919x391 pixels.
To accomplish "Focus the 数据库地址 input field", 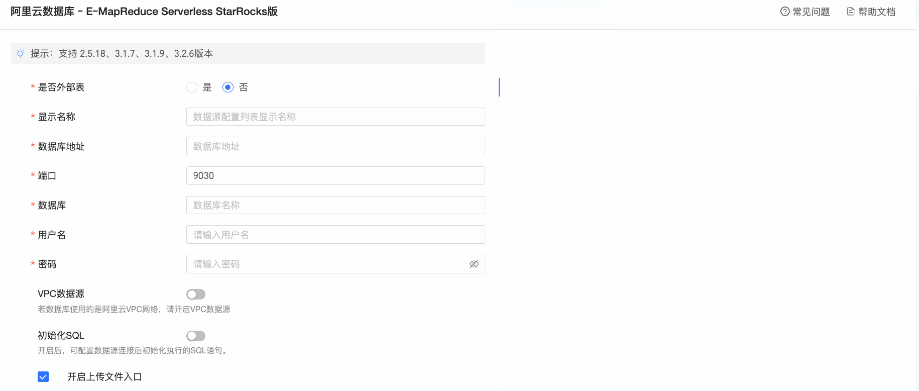I will pyautogui.click(x=335, y=146).
